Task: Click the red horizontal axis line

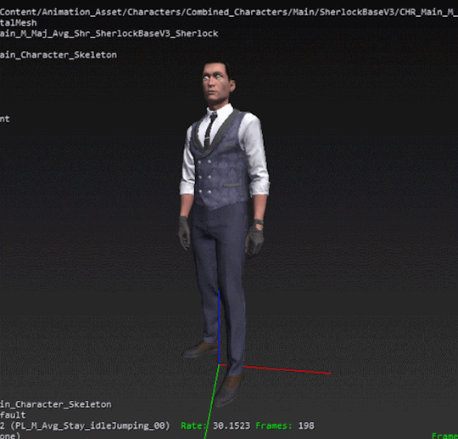Action: [288, 370]
